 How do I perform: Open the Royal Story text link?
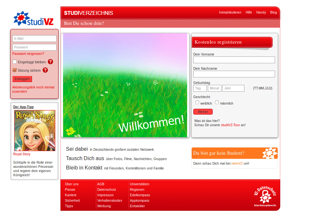point(22,154)
